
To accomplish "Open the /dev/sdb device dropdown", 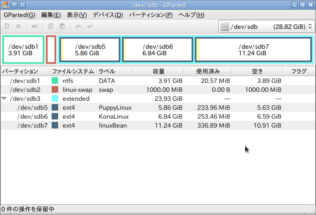I will (266, 26).
